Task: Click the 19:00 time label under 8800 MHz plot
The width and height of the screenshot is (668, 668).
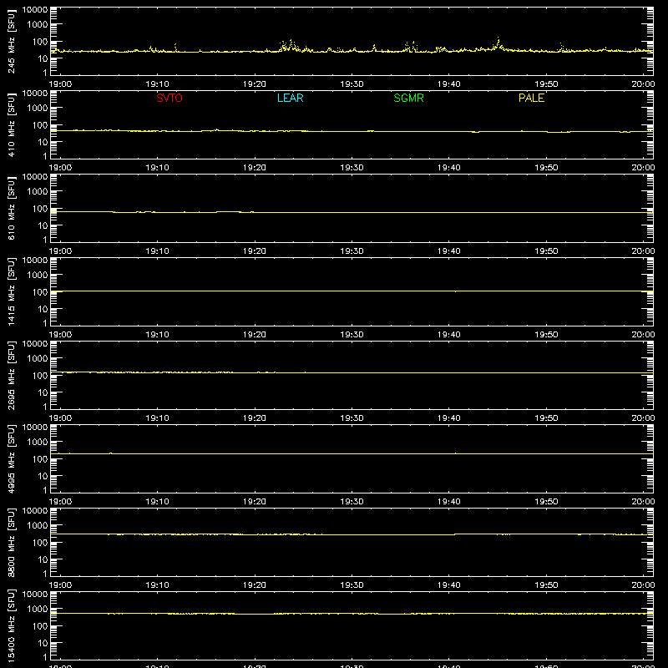Action: click(60, 585)
